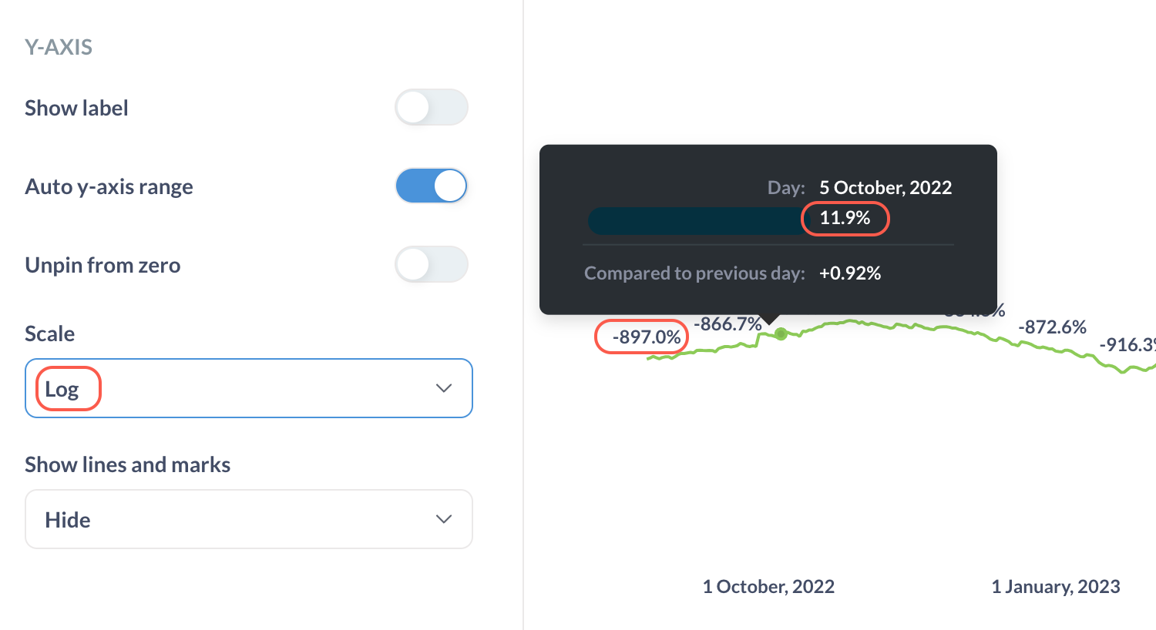Open the Scale dropdown showing Log
The height and width of the screenshot is (630, 1156).
[x=248, y=388]
